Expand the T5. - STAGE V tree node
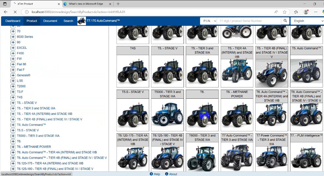Image resolution: width=324 pixels, height=176 pixels. (x=13, y=103)
